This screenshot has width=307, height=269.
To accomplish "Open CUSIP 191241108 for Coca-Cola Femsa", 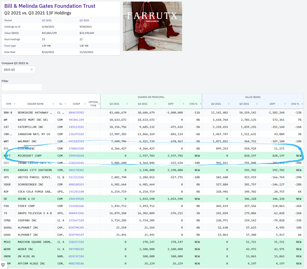I will (76, 192).
